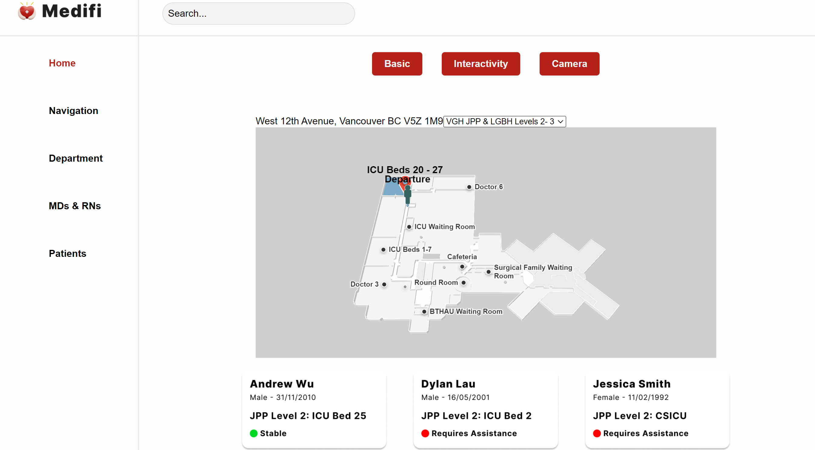Open the Navigation sidebar menu item
Screen dimensions: 815x450
(73, 110)
